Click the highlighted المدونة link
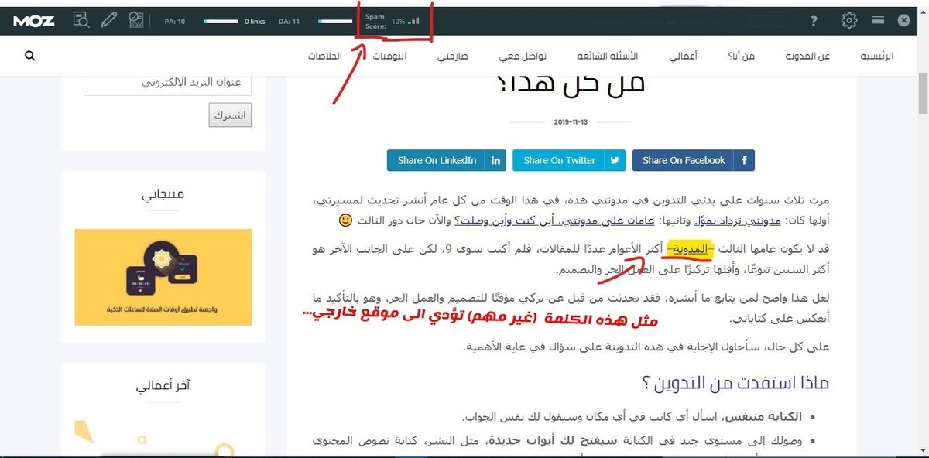Image resolution: width=929 pixels, height=458 pixels. point(690,250)
